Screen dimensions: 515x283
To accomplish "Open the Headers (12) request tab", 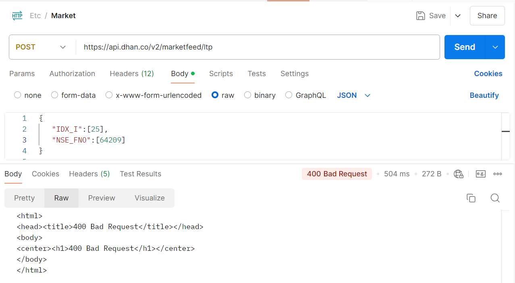I will pos(132,74).
